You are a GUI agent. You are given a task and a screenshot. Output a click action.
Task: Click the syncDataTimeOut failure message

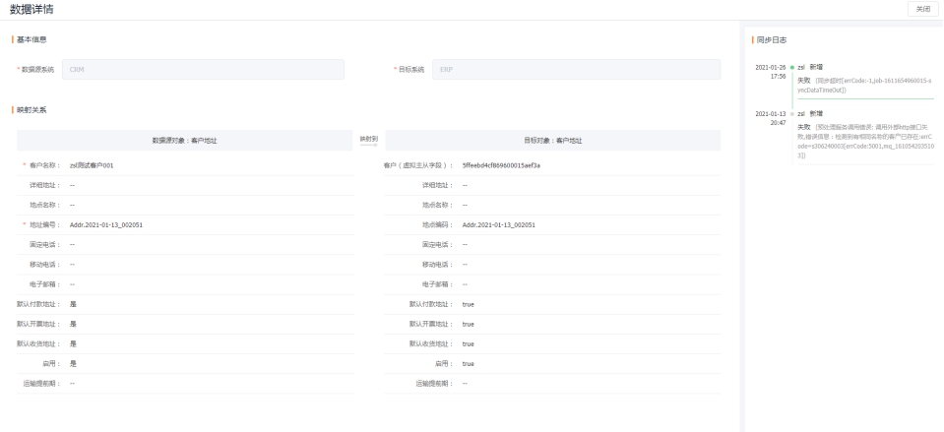pos(864,86)
